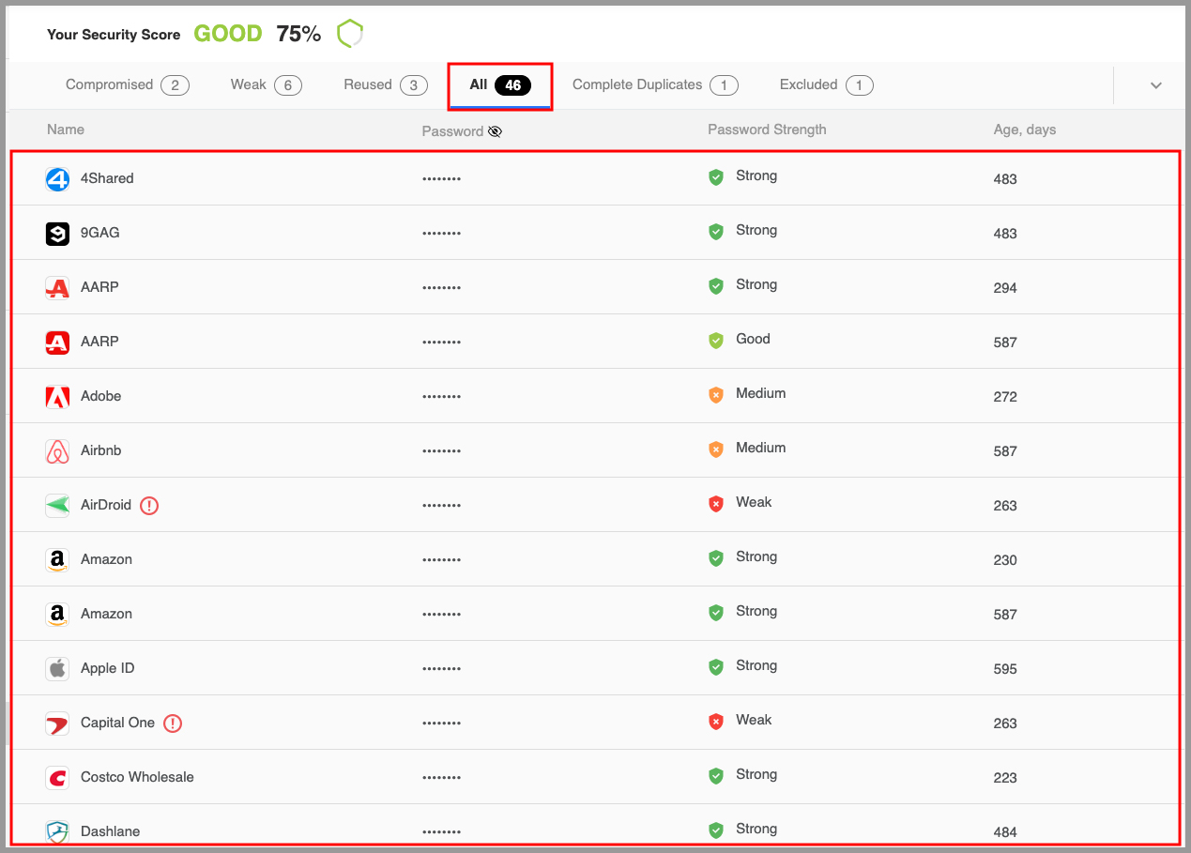
Task: Switch to the Compromised tab
Action: point(128,84)
